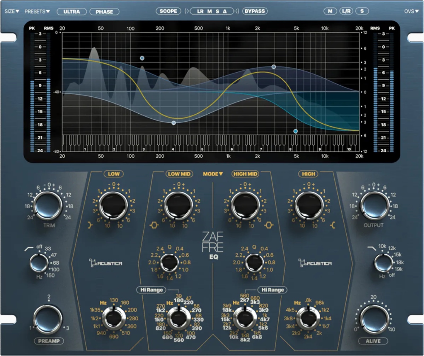Click the L/R button at top right
Viewport: 424px width, 356px height.
[346, 11]
